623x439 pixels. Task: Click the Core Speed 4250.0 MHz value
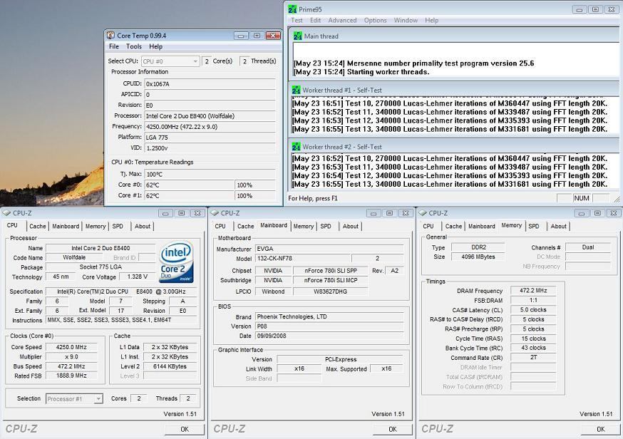pyautogui.click(x=71, y=347)
